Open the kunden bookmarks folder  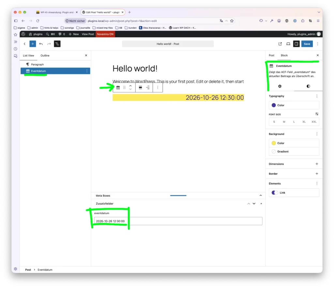click(130, 28)
